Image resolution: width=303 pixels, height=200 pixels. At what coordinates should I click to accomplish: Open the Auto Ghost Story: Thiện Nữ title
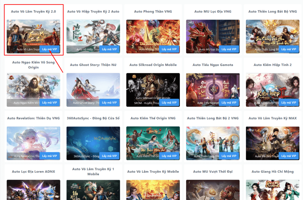coord(93,65)
